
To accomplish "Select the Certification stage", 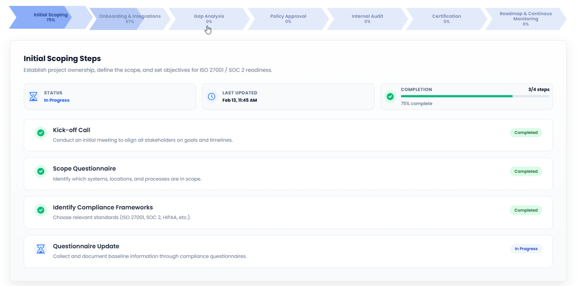I will coord(446,19).
